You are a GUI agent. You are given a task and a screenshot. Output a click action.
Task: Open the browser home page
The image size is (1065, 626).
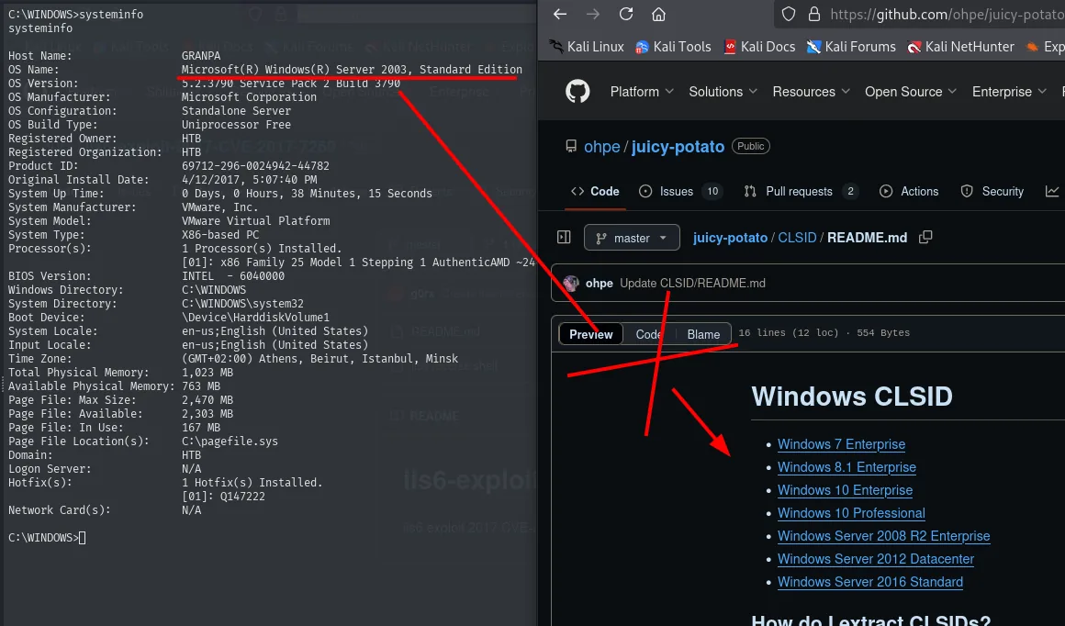658,15
